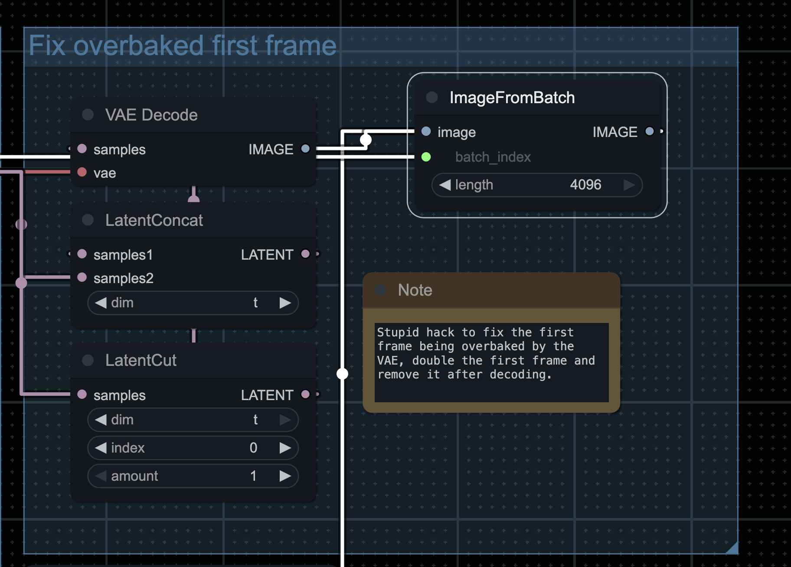Select the 'Fix overbaked first frame' group title

(x=183, y=46)
